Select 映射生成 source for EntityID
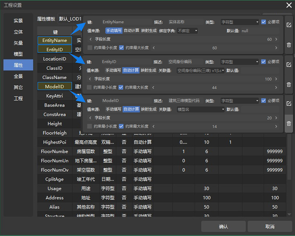The width and height of the screenshot is (295, 236). [148, 70]
